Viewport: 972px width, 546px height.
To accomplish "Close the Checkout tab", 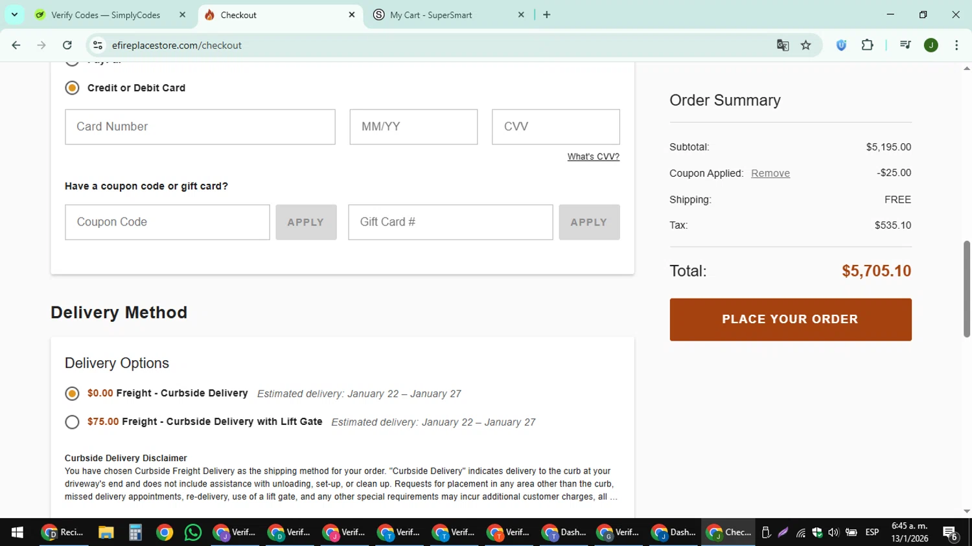I will coord(352,15).
